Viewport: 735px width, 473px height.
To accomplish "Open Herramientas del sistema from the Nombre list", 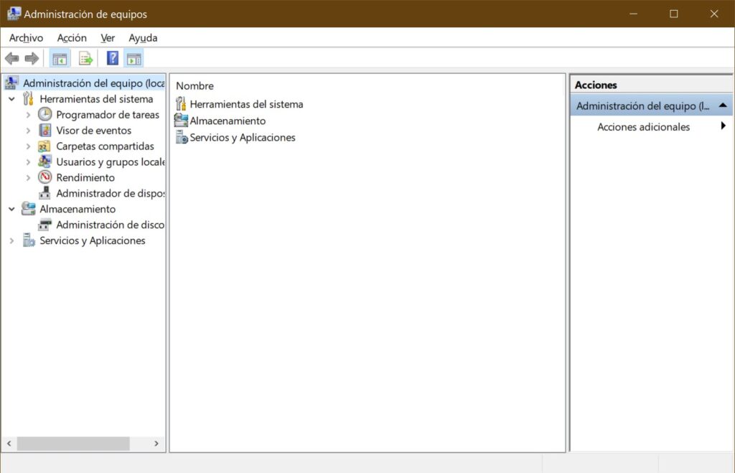I will (x=246, y=103).
